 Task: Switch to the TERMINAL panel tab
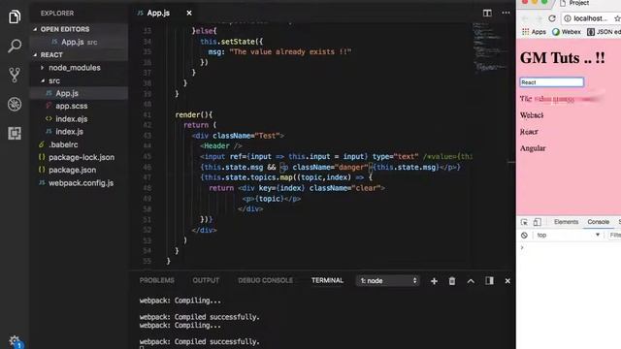pyautogui.click(x=327, y=280)
